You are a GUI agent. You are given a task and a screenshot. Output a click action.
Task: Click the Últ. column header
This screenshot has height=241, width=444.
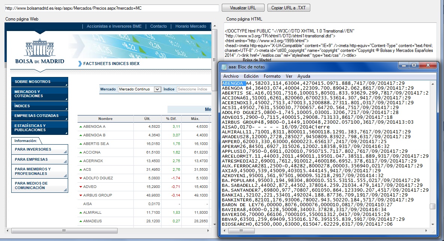point(147,119)
